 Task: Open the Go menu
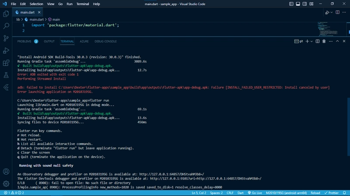60,4
